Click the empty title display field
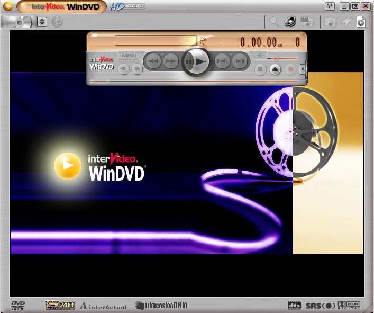 [156, 41]
